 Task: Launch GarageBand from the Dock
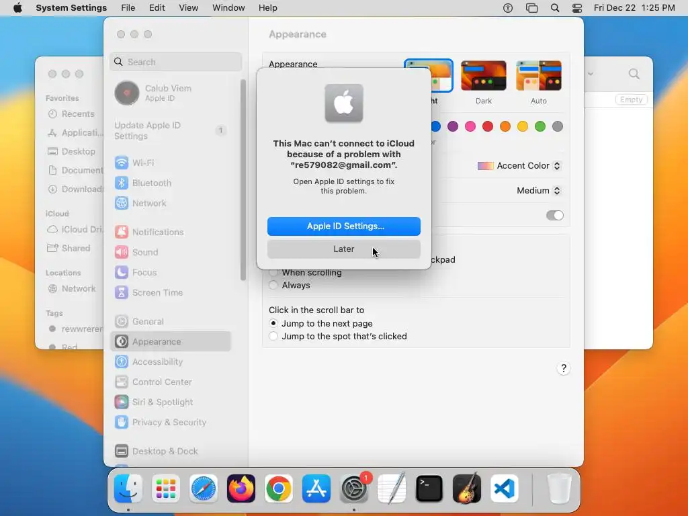[x=467, y=488]
